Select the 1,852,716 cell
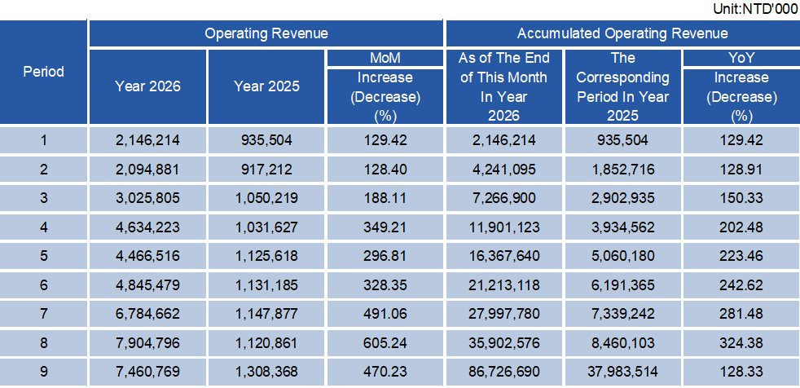Screen dimensions: 800x388 coord(623,169)
